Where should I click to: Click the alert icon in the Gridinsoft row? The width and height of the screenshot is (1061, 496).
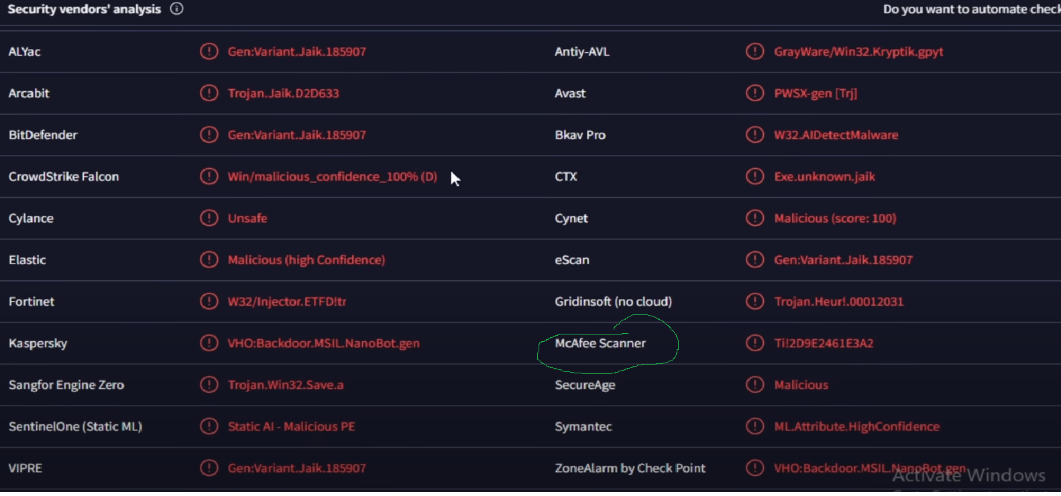pyautogui.click(x=755, y=301)
